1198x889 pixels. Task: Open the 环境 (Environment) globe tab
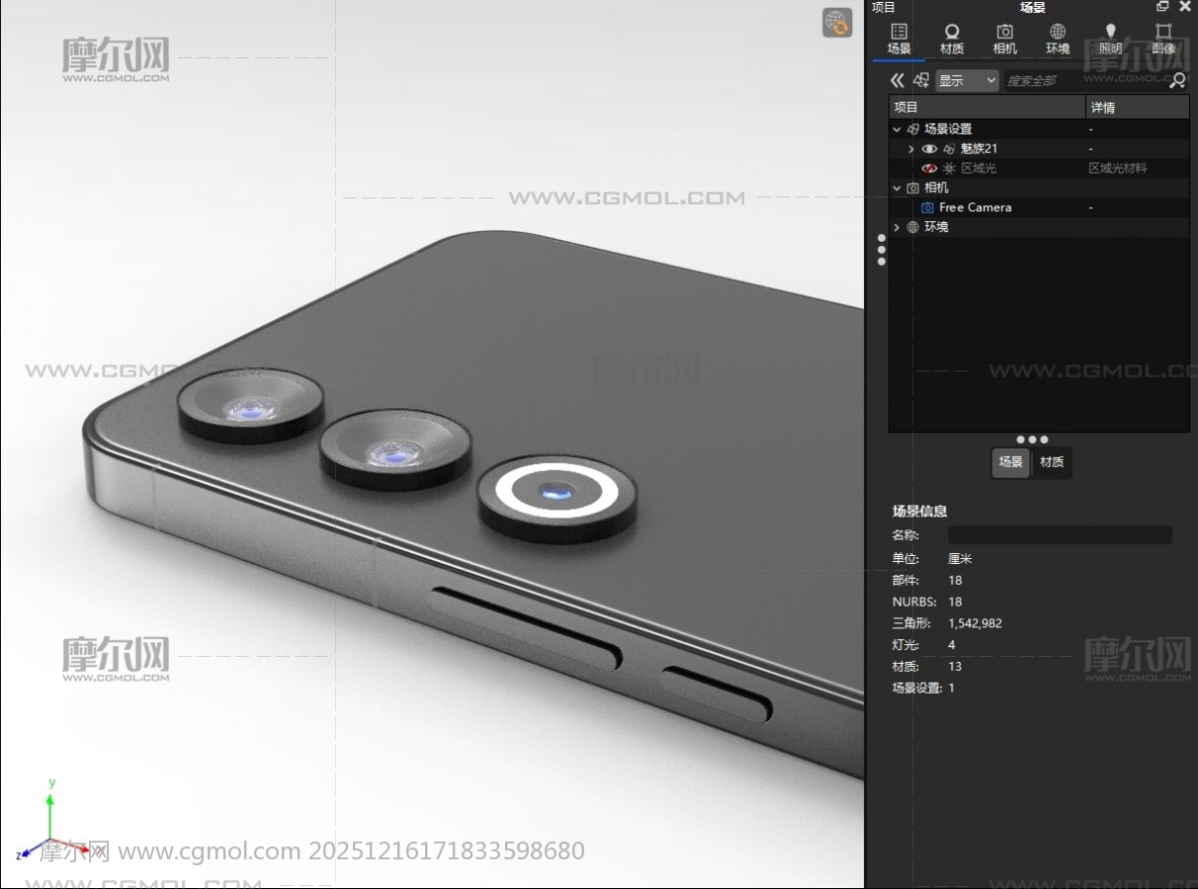(x=1058, y=40)
